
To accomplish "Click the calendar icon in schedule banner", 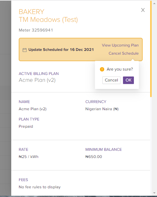I will tap(25, 50).
